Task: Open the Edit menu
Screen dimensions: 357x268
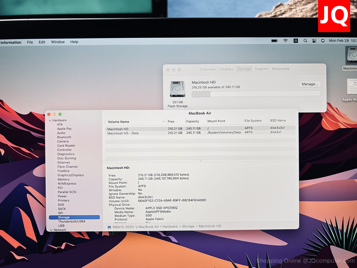Action: coord(42,42)
